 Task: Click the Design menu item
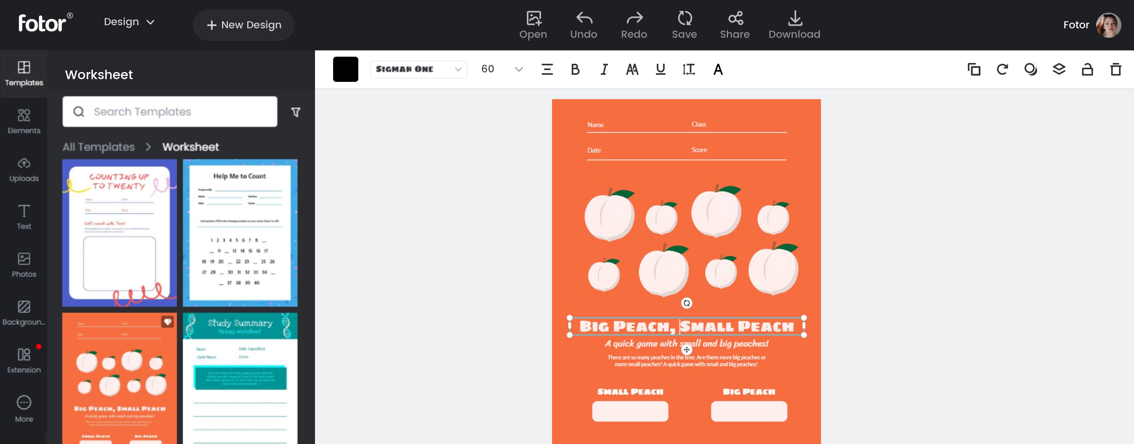coord(130,21)
